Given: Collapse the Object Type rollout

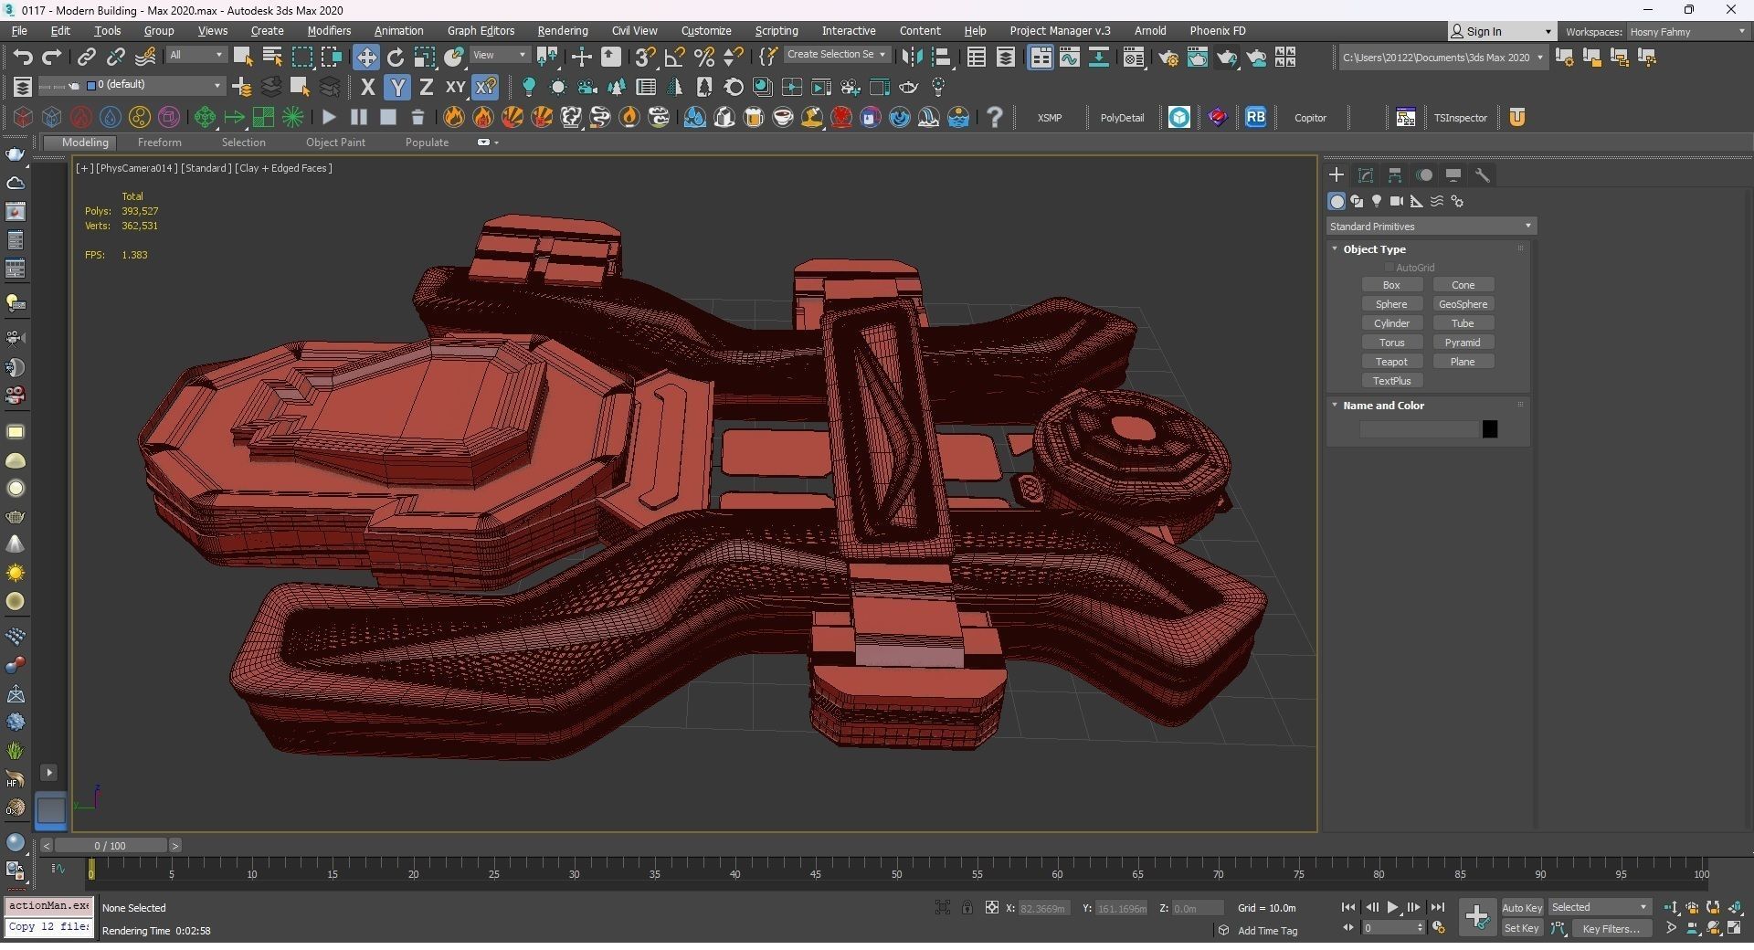Looking at the screenshot, I should click(x=1374, y=249).
